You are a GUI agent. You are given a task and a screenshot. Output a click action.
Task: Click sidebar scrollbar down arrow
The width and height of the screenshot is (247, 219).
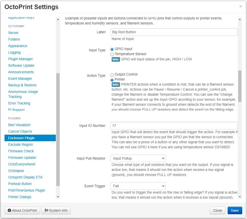58,197
